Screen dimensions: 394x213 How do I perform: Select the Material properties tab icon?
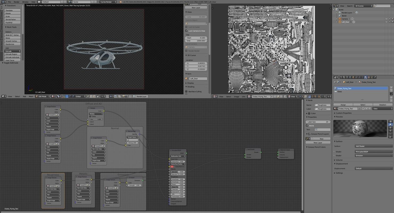tap(366, 77)
